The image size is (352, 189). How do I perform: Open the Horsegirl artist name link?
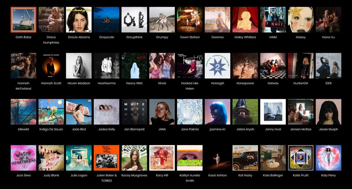click(218, 83)
